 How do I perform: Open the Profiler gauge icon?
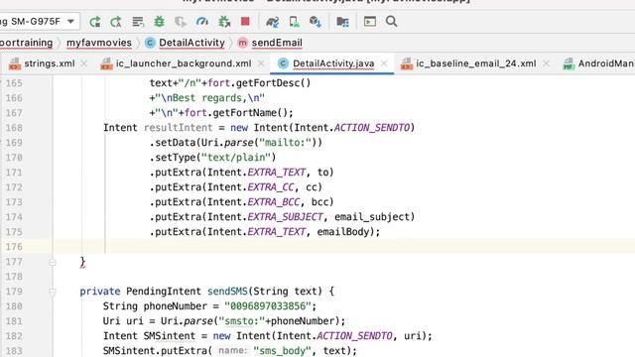201,22
